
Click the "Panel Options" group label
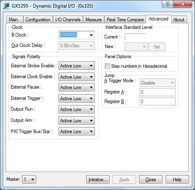(x=118, y=57)
